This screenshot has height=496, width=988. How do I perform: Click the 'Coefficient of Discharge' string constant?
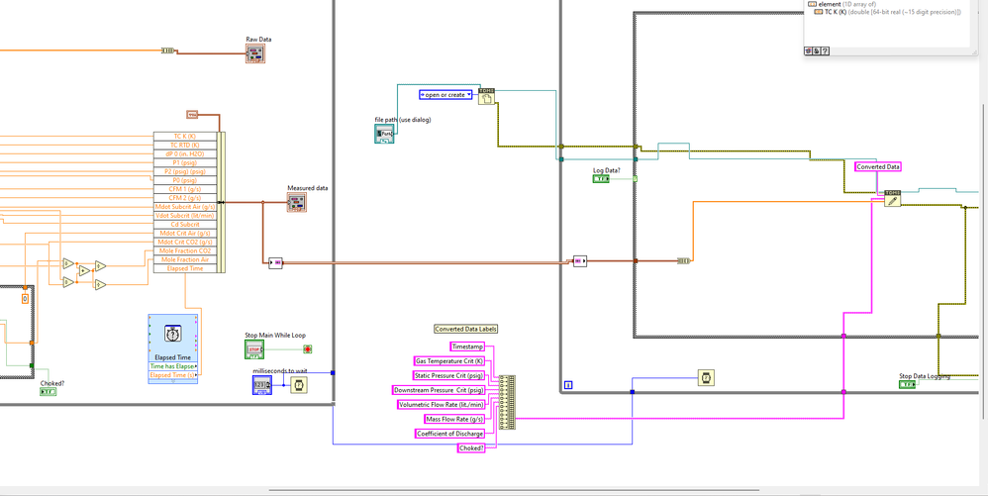(x=450, y=434)
